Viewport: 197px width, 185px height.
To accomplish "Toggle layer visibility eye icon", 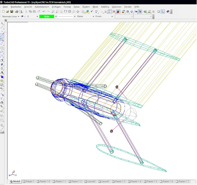I will [x=22, y=16].
